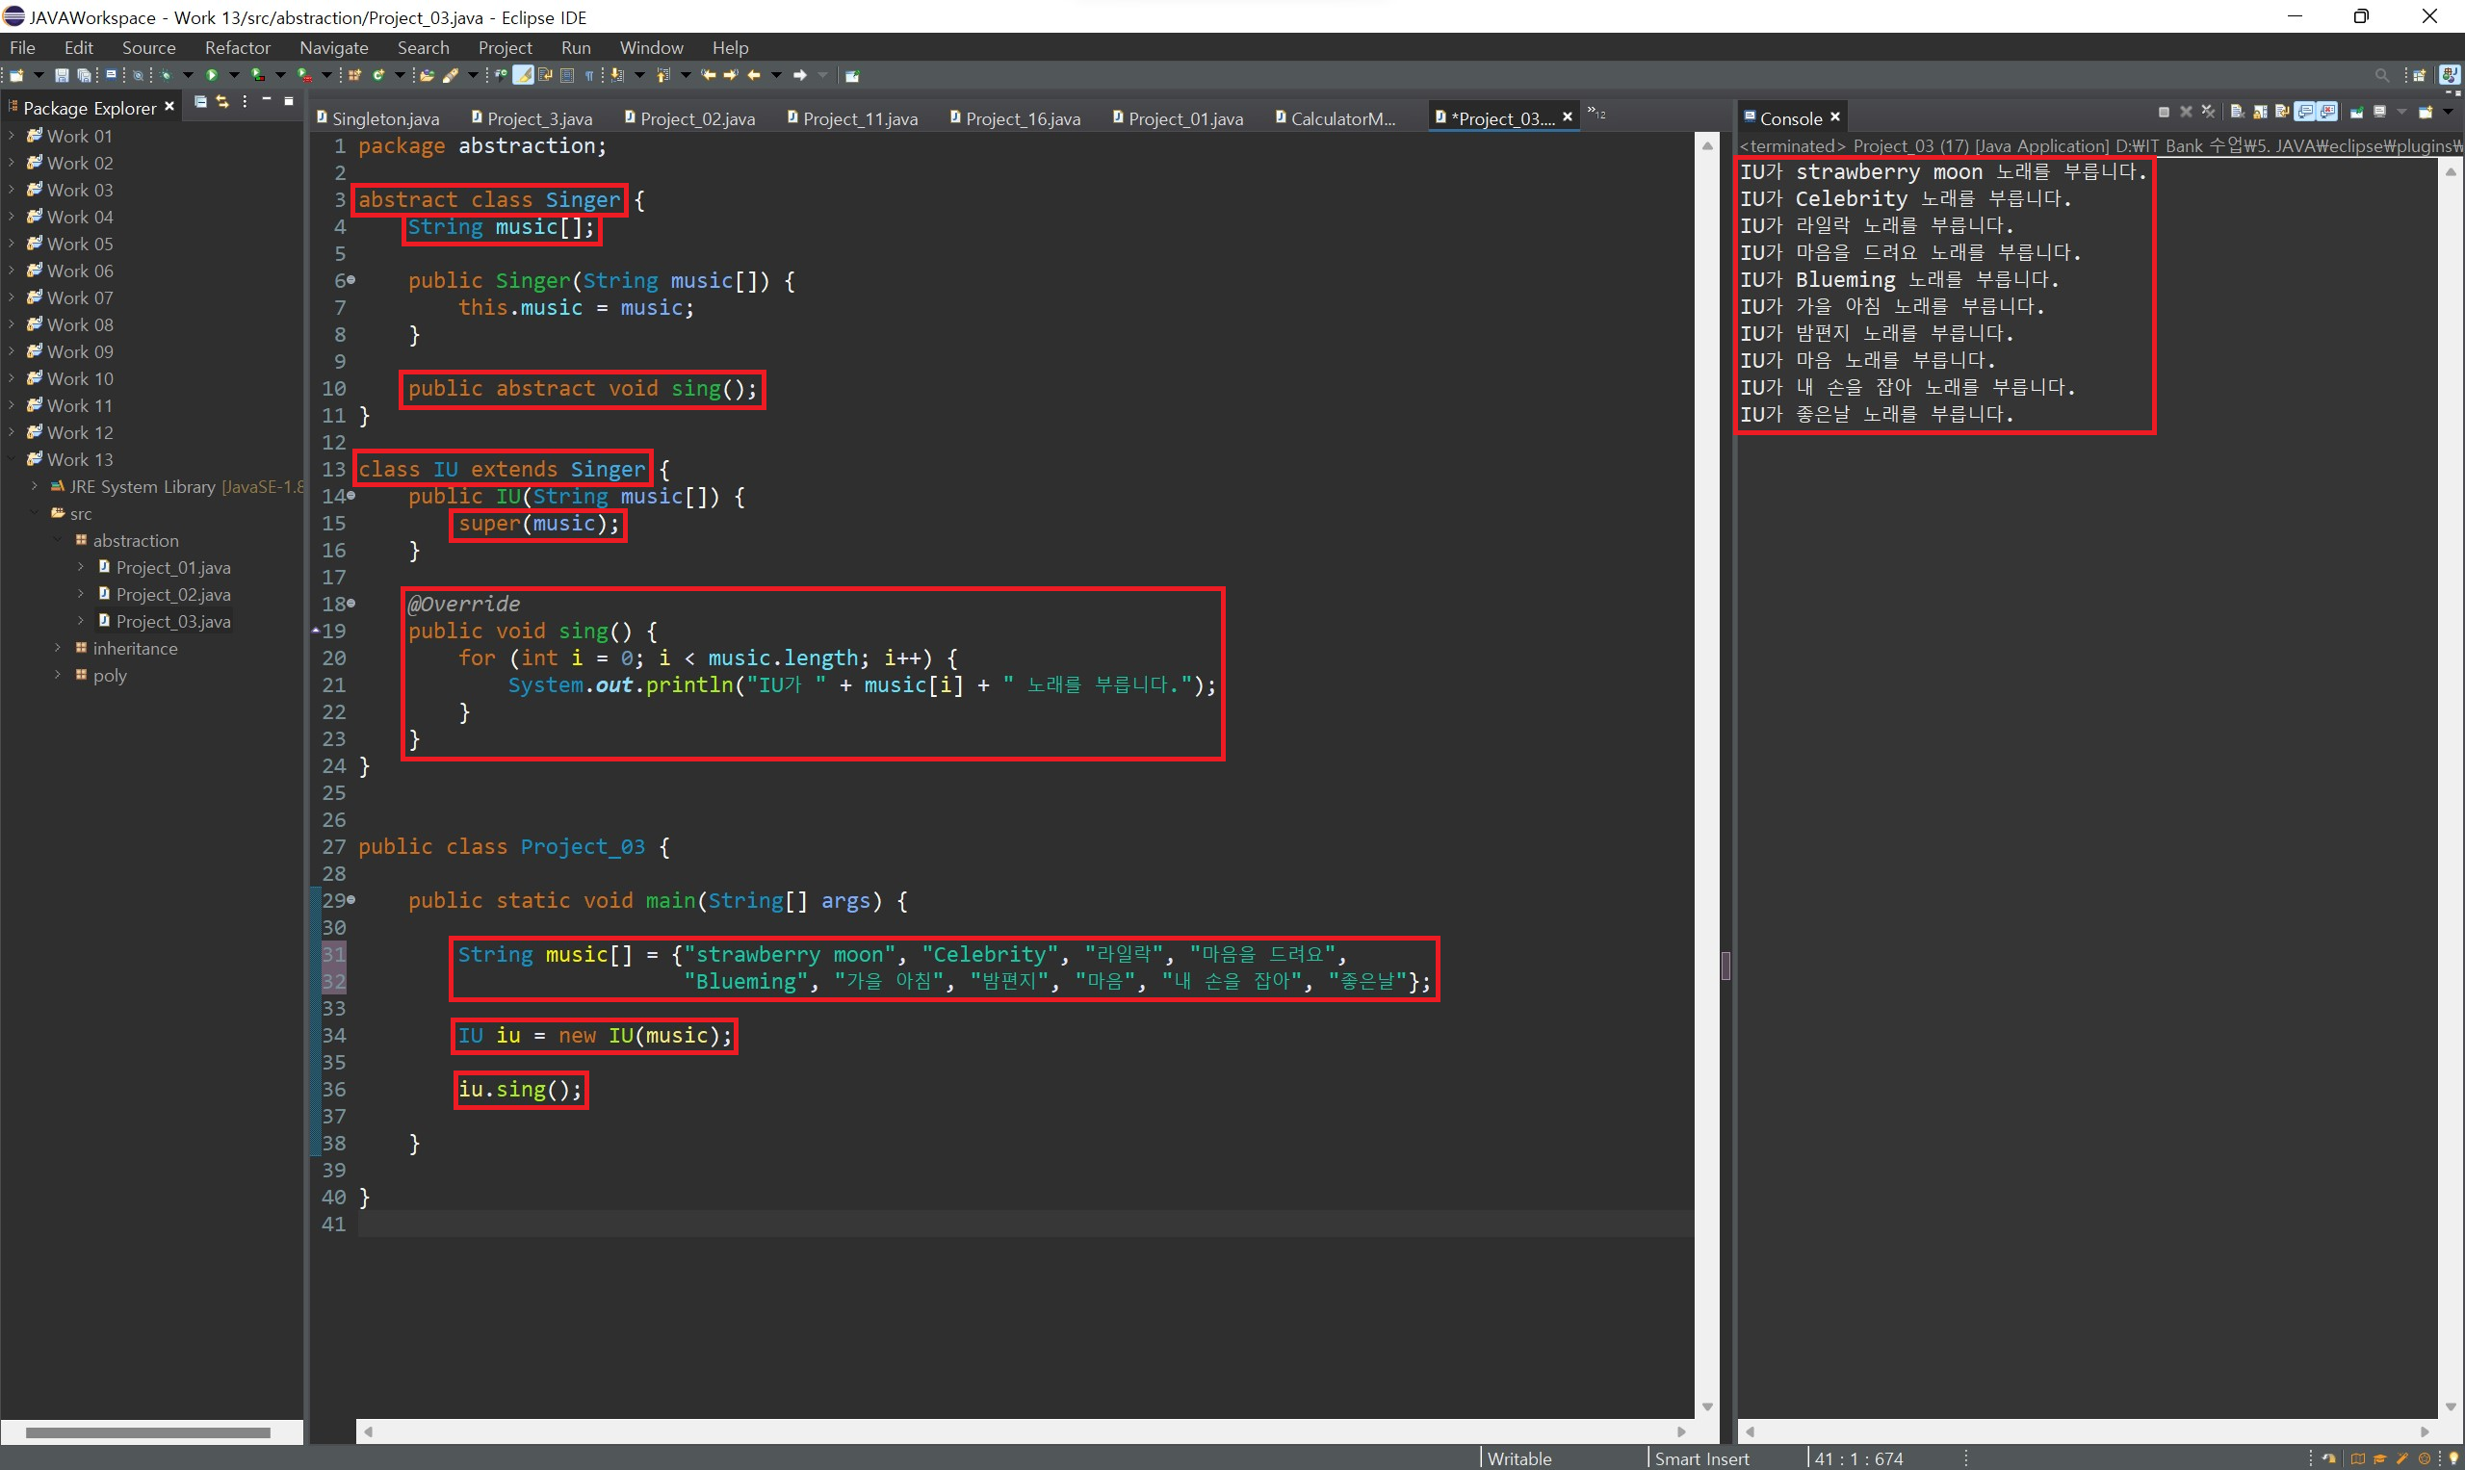Click Save All toolbar icon
This screenshot has width=2465, height=1470.
pyautogui.click(x=84, y=75)
